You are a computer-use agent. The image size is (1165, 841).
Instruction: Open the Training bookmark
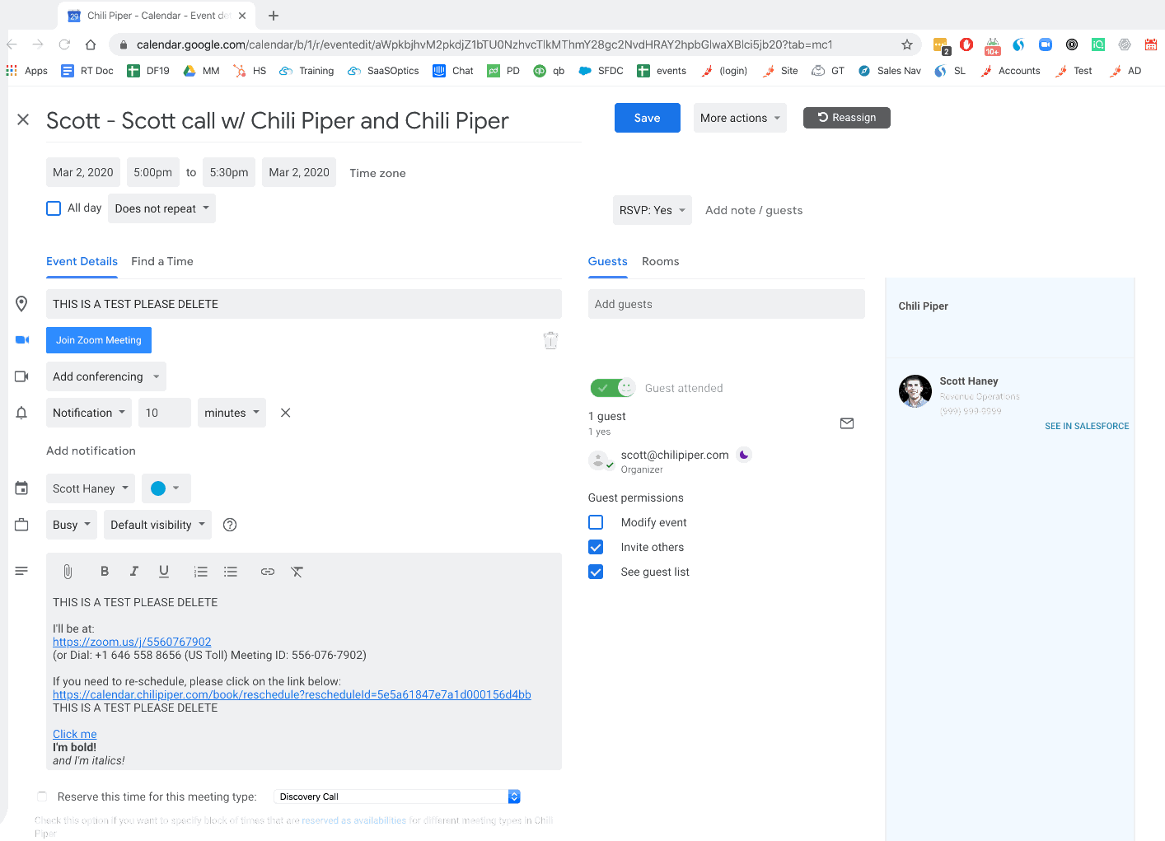point(306,71)
